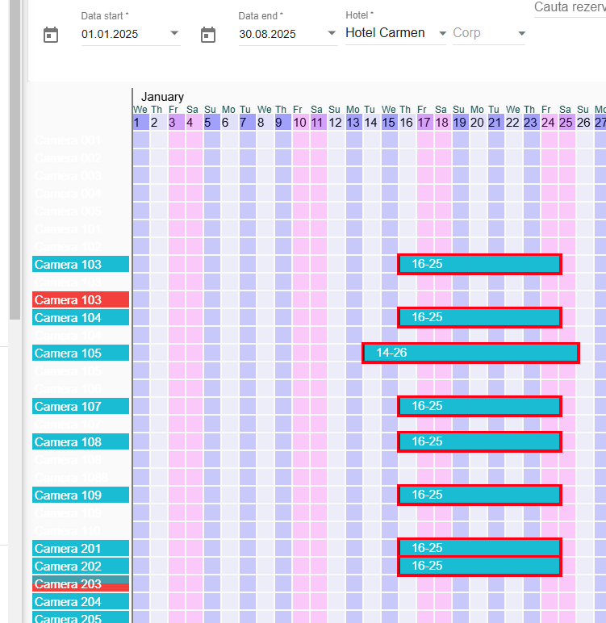Select the January 17 date header

click(x=424, y=123)
